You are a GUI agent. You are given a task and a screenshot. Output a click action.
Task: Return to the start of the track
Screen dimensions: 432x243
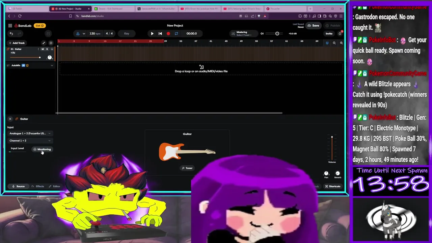coord(160,33)
